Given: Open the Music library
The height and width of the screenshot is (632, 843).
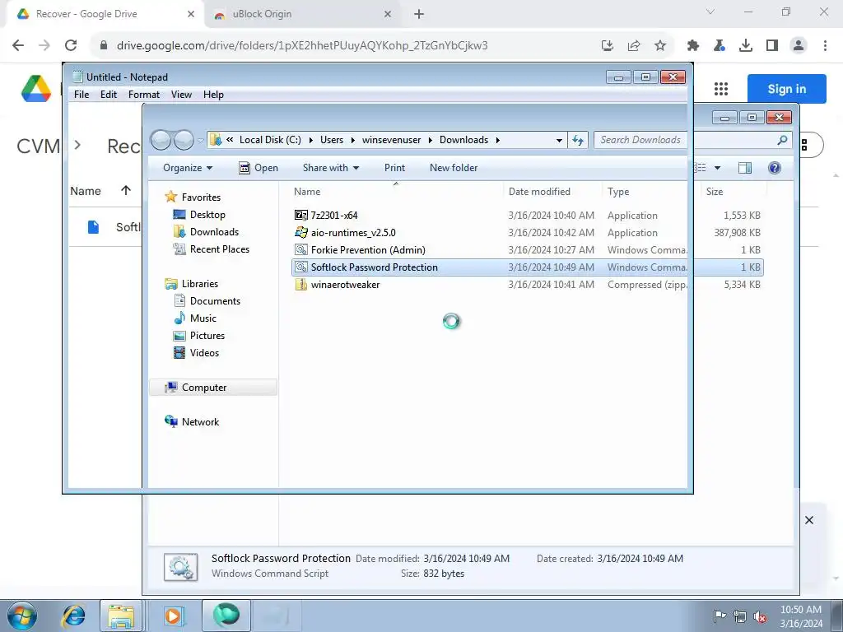Looking at the screenshot, I should click(x=203, y=318).
